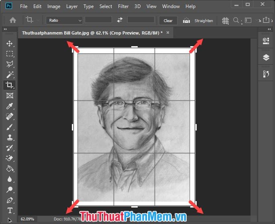Open the Select menu
Screen dimensions: 275x224
[x=106, y=6]
